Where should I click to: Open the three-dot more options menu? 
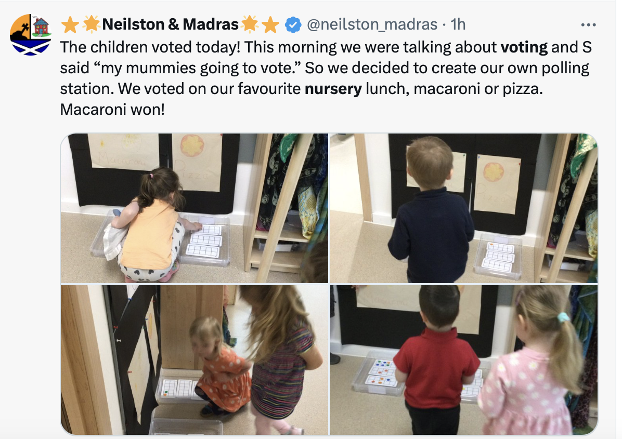click(x=588, y=25)
